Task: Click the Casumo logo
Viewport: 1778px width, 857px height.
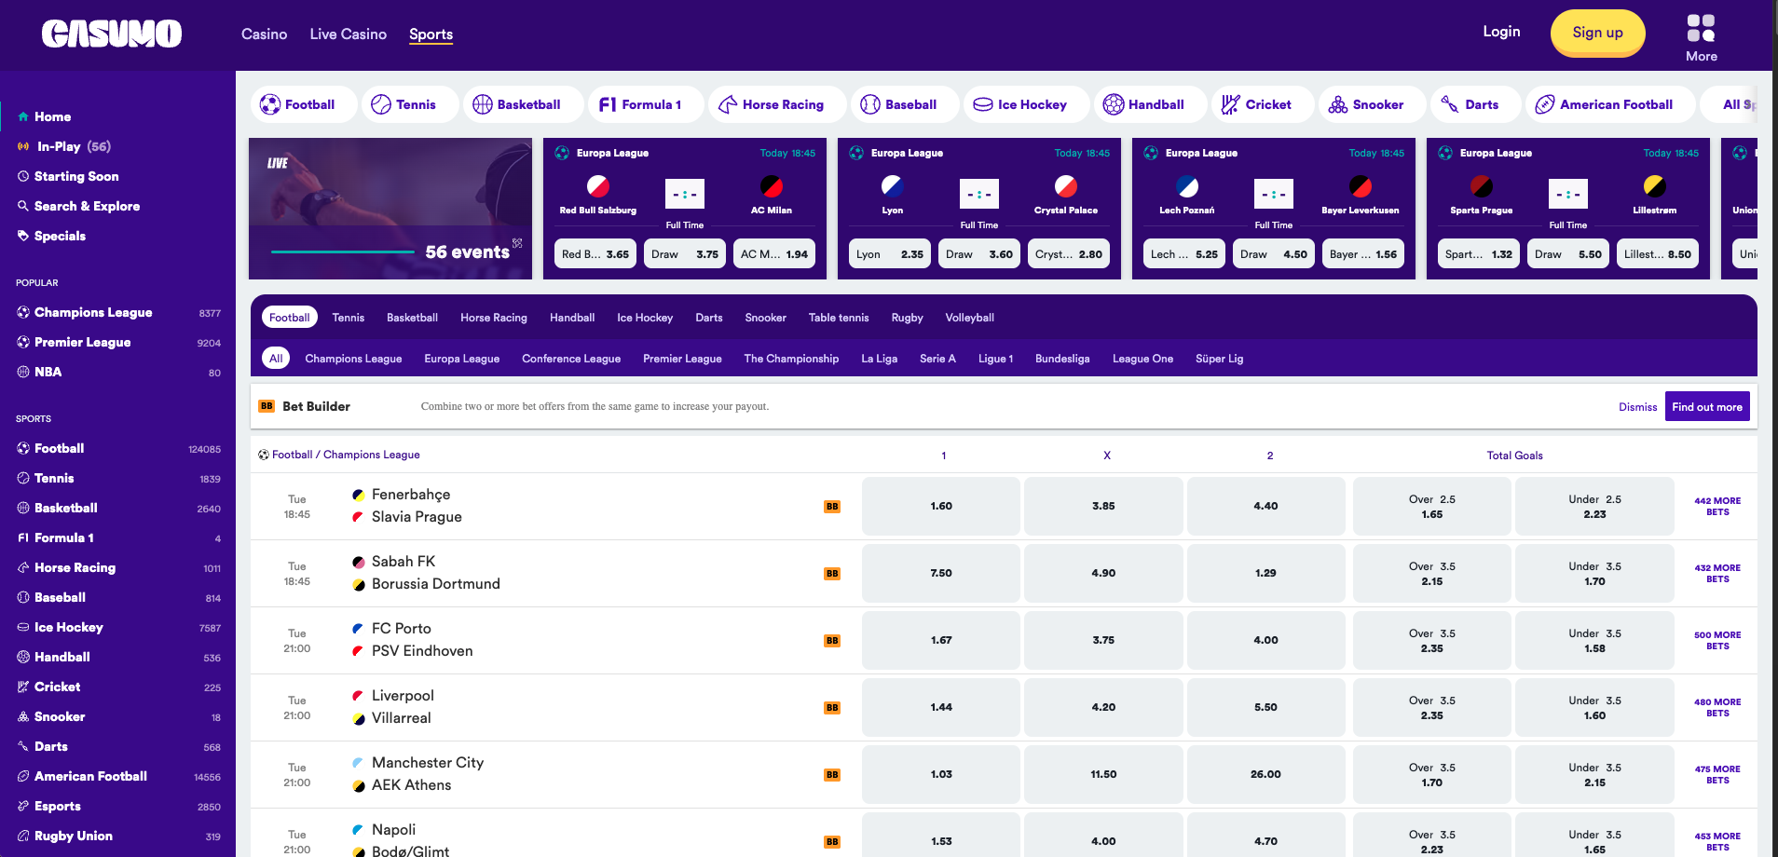Action: pos(112,34)
